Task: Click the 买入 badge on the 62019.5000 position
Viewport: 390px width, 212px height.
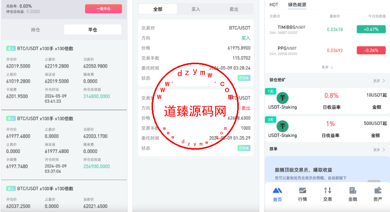Action: pyautogui.click(x=11, y=48)
